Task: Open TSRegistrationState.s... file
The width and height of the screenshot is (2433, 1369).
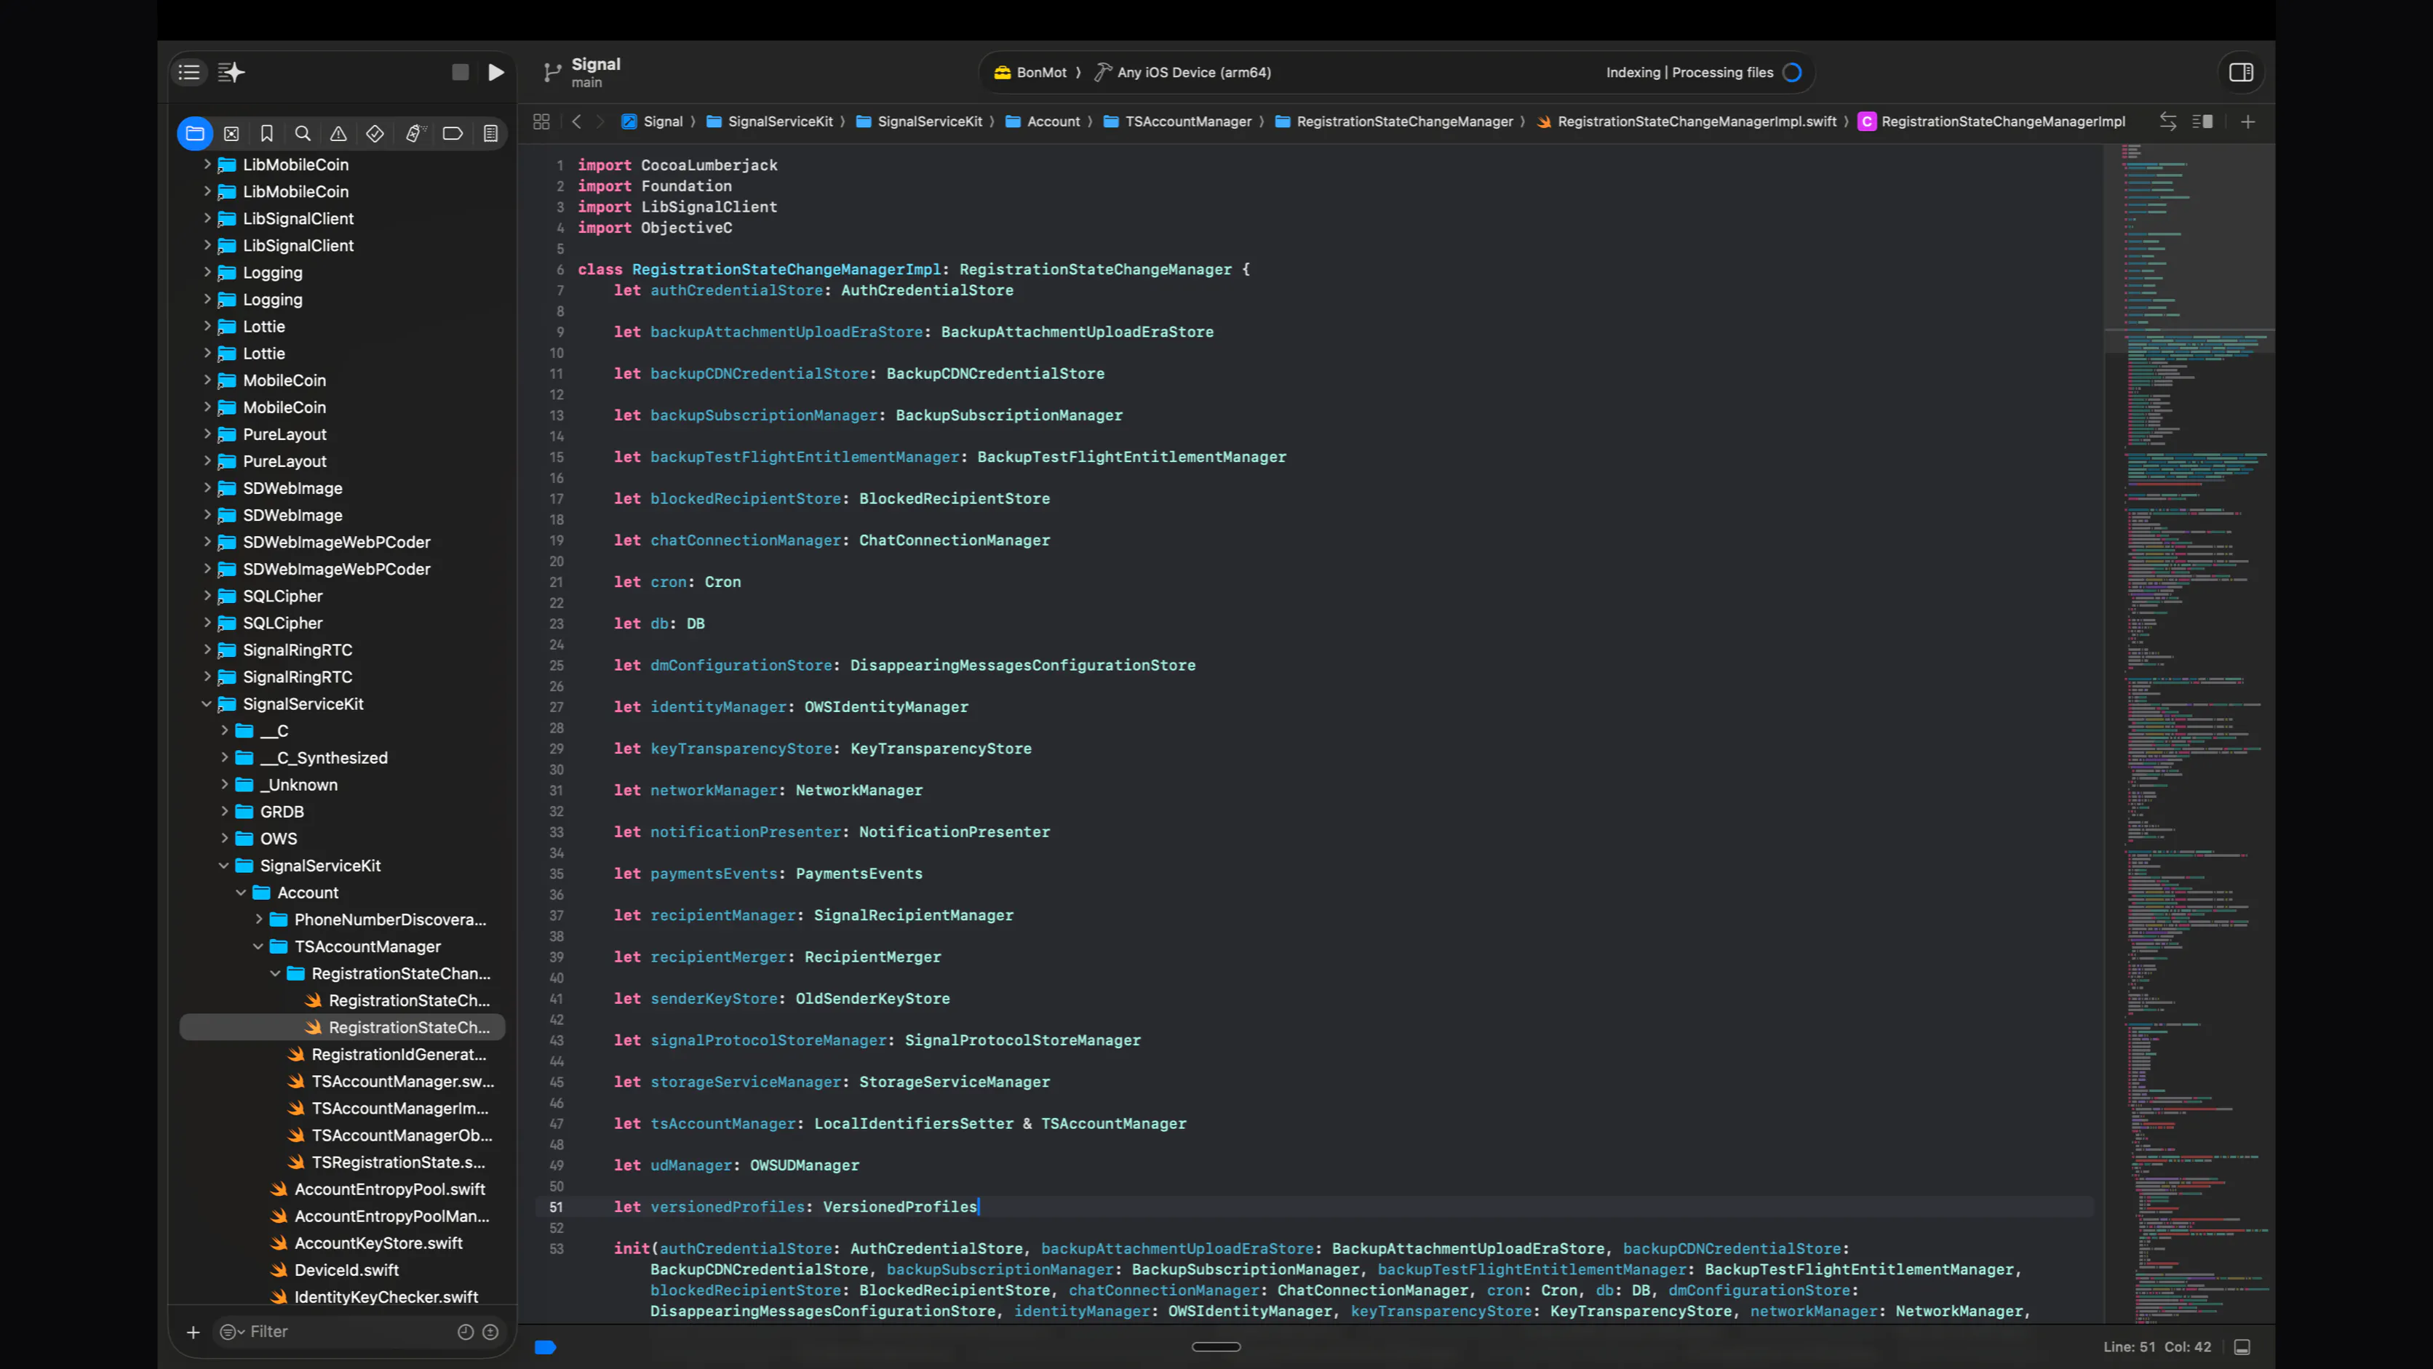Action: coord(386,1162)
